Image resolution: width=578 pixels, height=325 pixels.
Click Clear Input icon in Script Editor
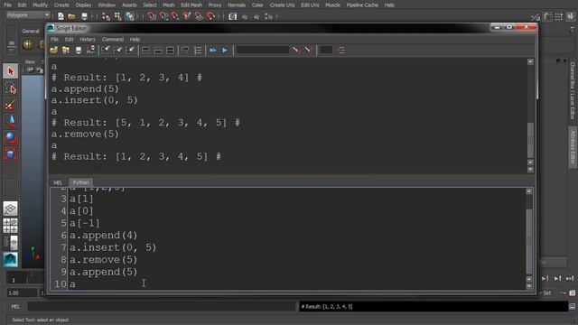click(118, 51)
